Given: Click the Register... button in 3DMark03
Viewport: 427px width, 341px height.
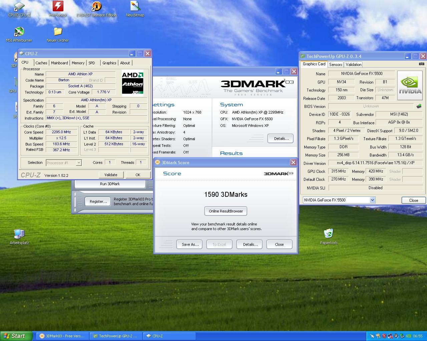Looking at the screenshot, I should pyautogui.click(x=98, y=201).
